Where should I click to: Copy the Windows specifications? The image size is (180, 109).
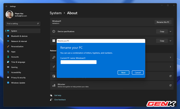(162, 41)
